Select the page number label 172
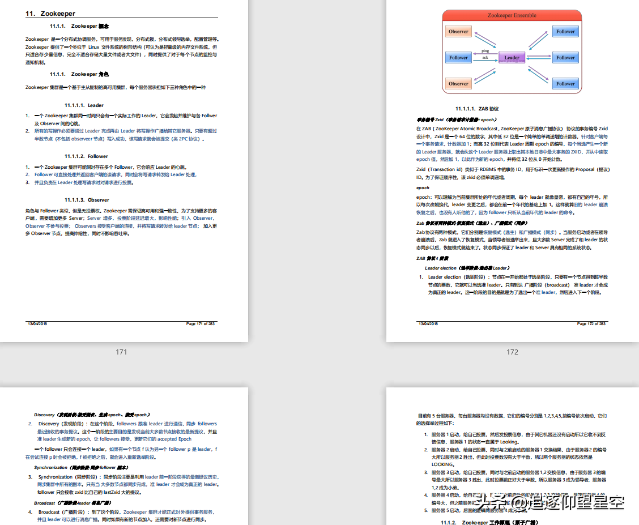This screenshot has height=525, width=639. pos(512,352)
